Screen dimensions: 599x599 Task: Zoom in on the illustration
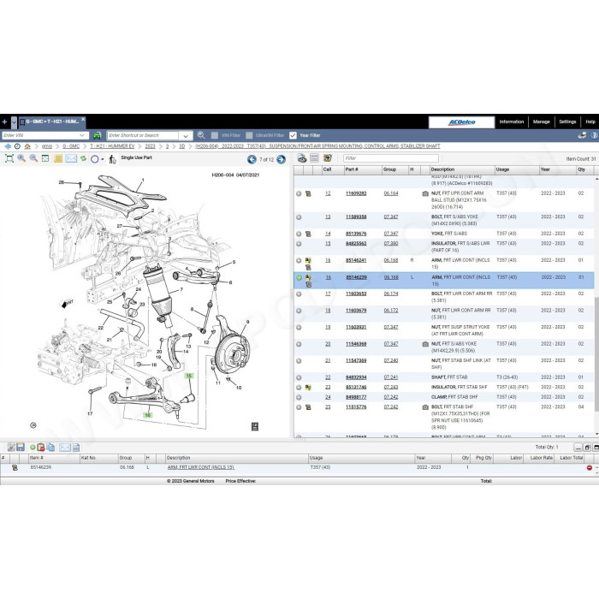[x=21, y=158]
